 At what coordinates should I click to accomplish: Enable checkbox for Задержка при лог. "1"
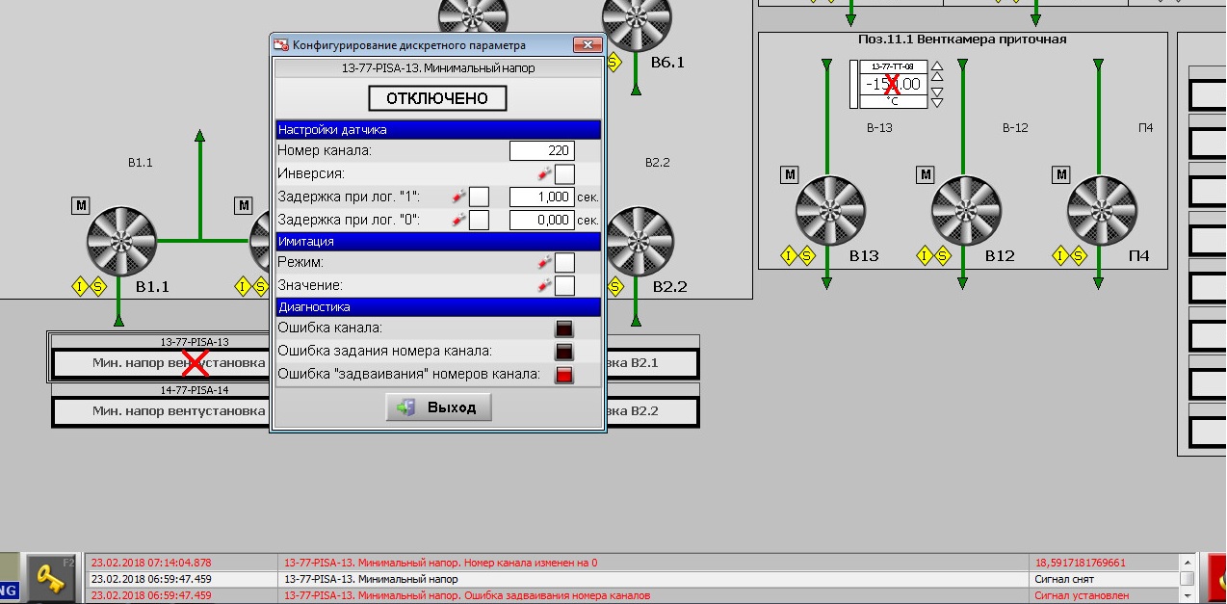point(479,197)
